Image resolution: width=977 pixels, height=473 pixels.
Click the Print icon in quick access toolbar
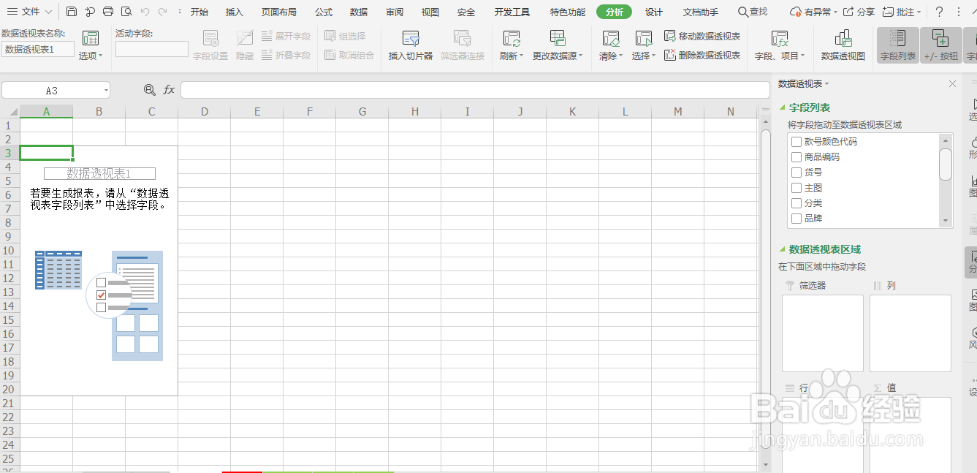[x=108, y=12]
